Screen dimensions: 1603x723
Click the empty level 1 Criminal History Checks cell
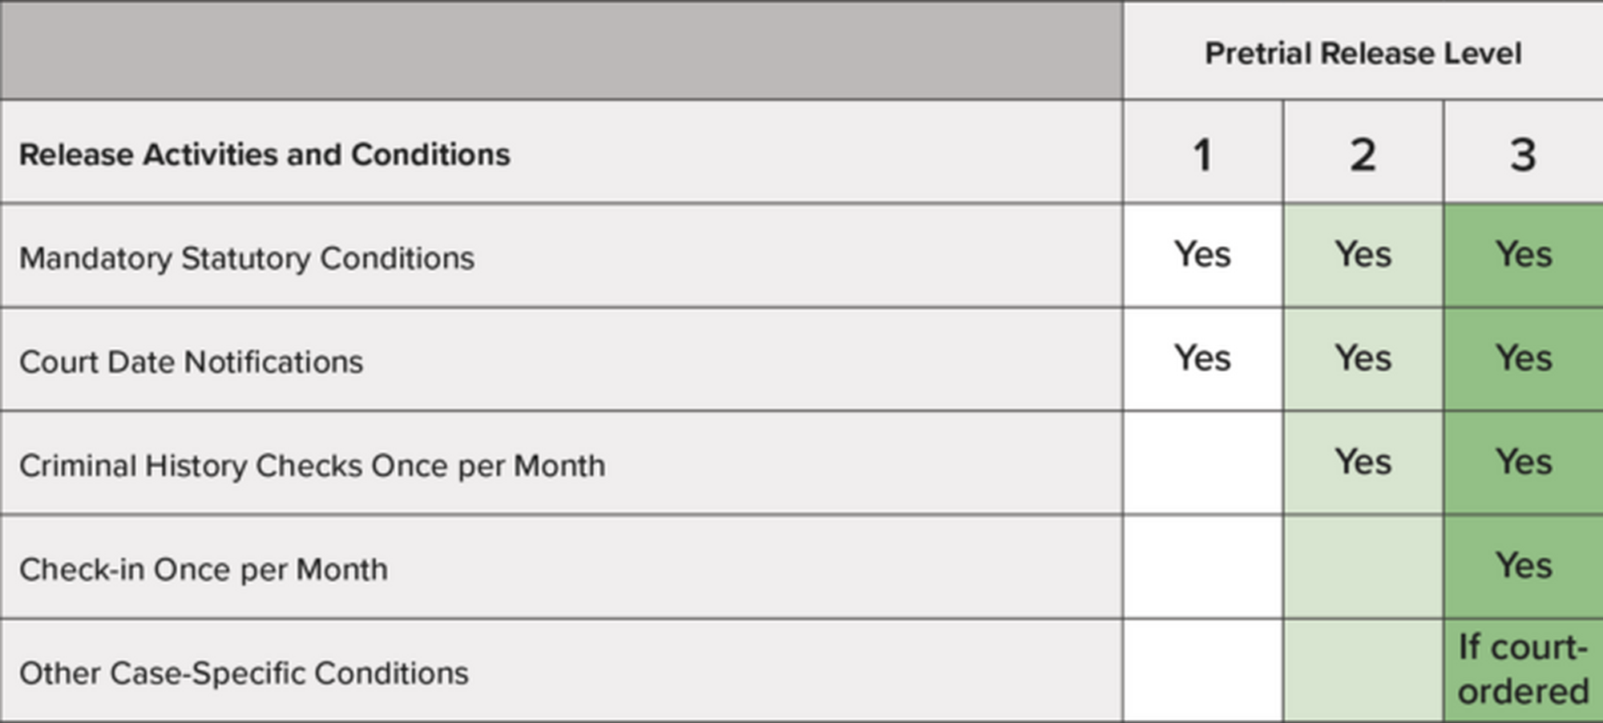tap(1202, 462)
